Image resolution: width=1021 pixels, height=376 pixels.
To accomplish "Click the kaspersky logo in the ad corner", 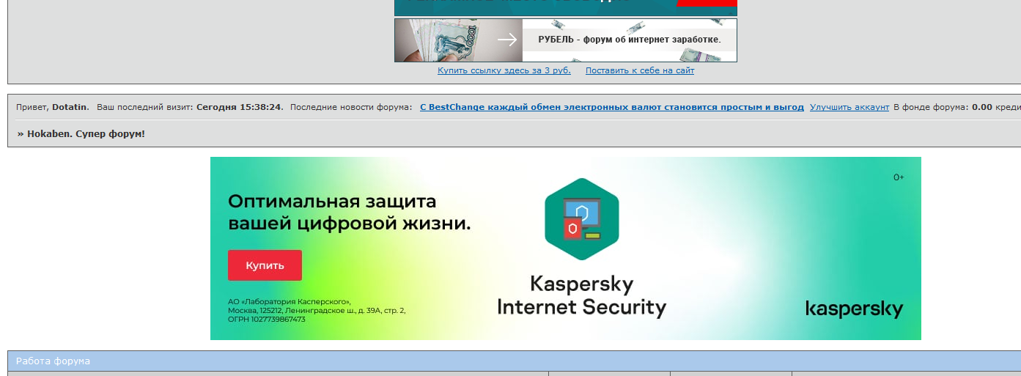I will 854,309.
